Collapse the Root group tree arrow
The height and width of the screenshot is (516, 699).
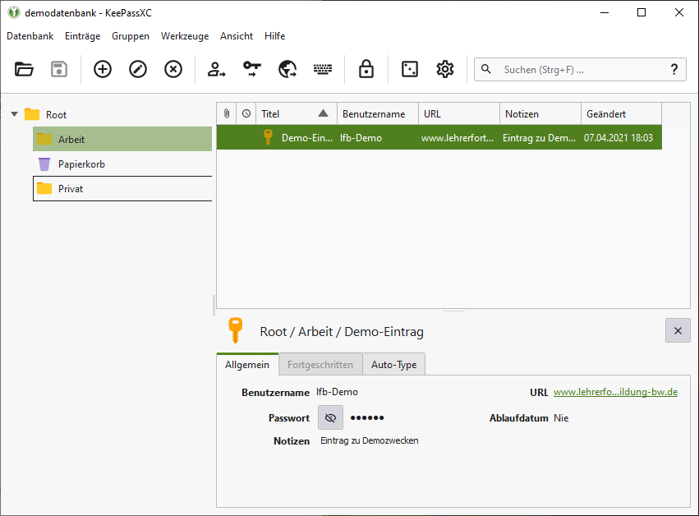pyautogui.click(x=14, y=114)
